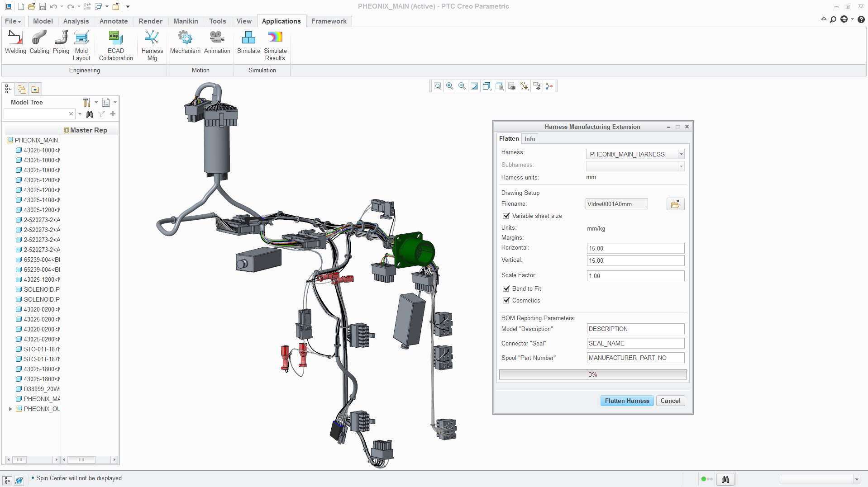Edit the Scale Factor field
Screen dimensions: 868x487
point(635,276)
